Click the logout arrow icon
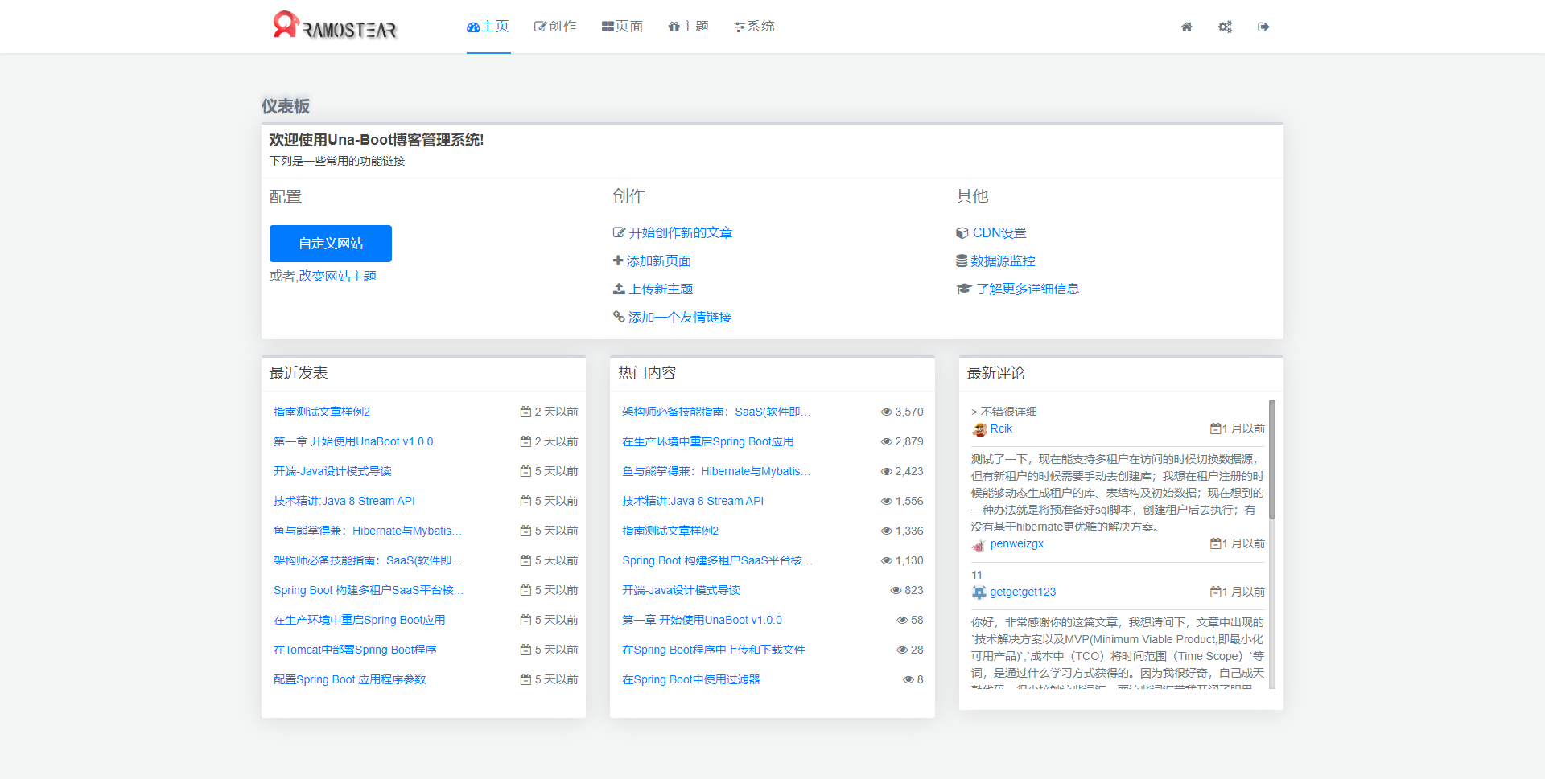This screenshot has width=1545, height=779. pyautogui.click(x=1263, y=27)
